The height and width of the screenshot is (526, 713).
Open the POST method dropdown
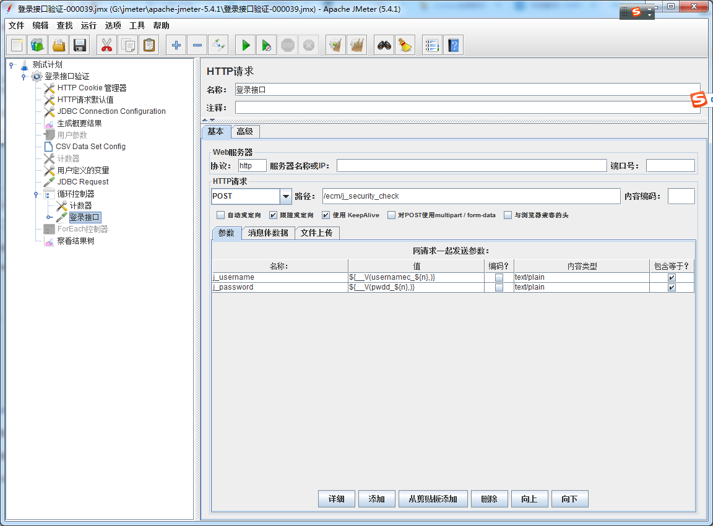[285, 196]
